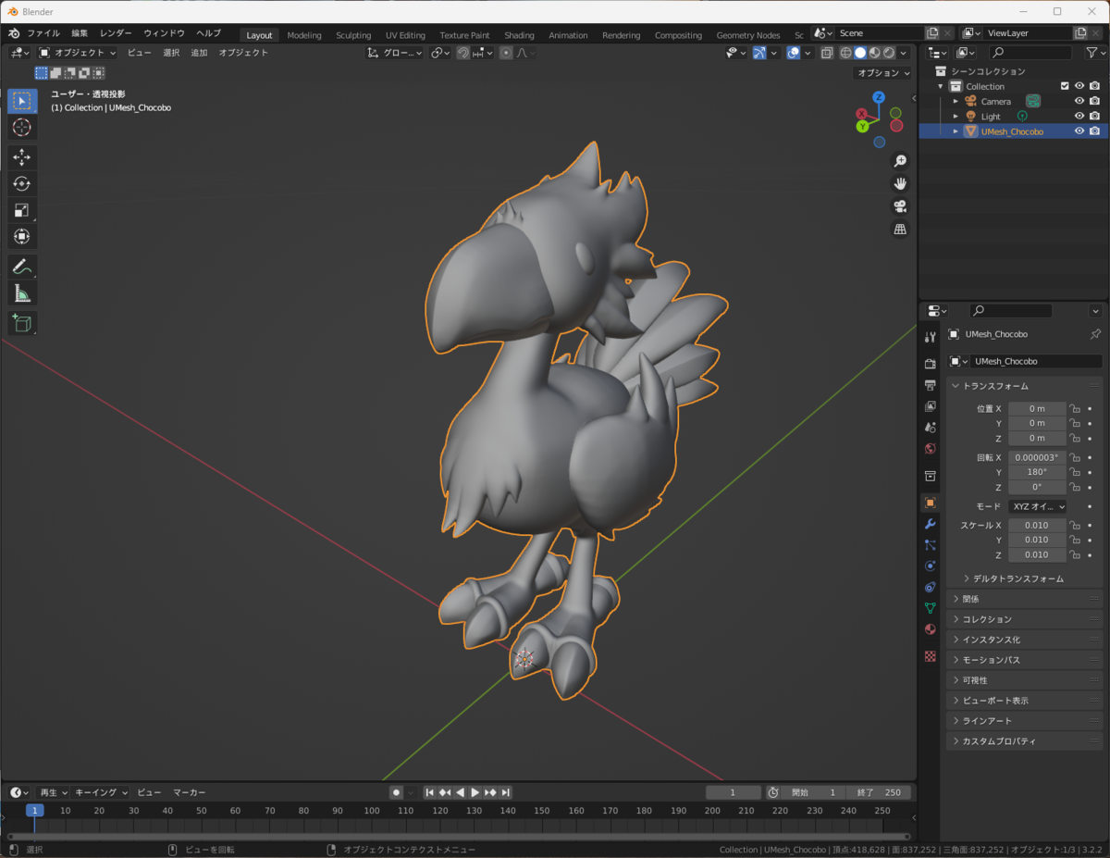Disable UMesh_Chocobo in renders toggle
The image size is (1110, 858).
(x=1095, y=131)
